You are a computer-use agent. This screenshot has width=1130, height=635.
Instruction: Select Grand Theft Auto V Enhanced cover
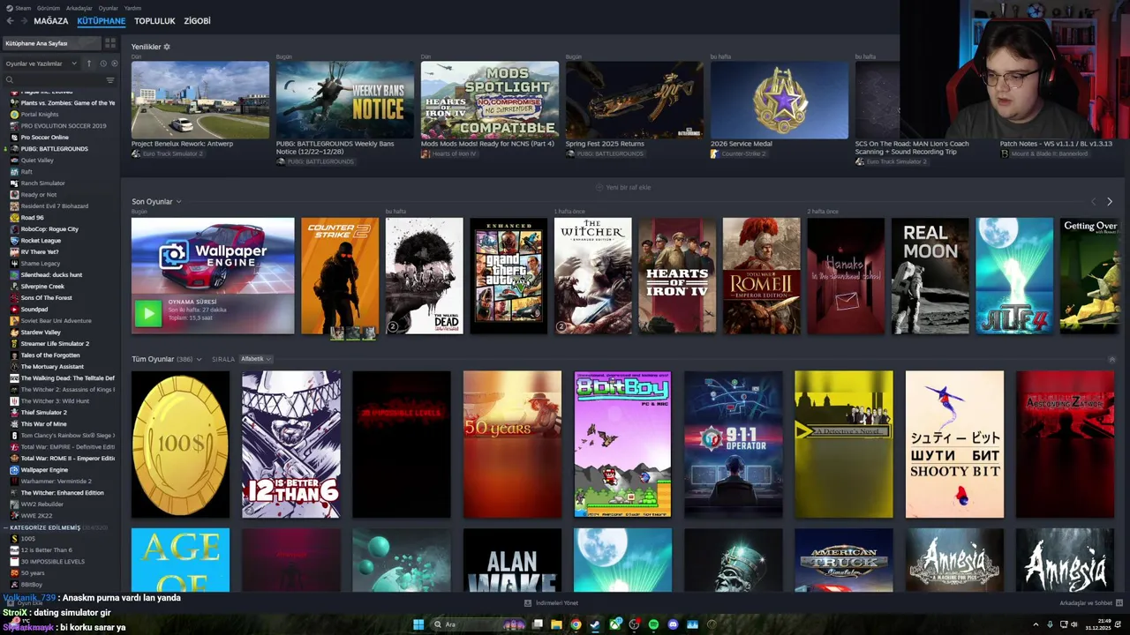(508, 276)
